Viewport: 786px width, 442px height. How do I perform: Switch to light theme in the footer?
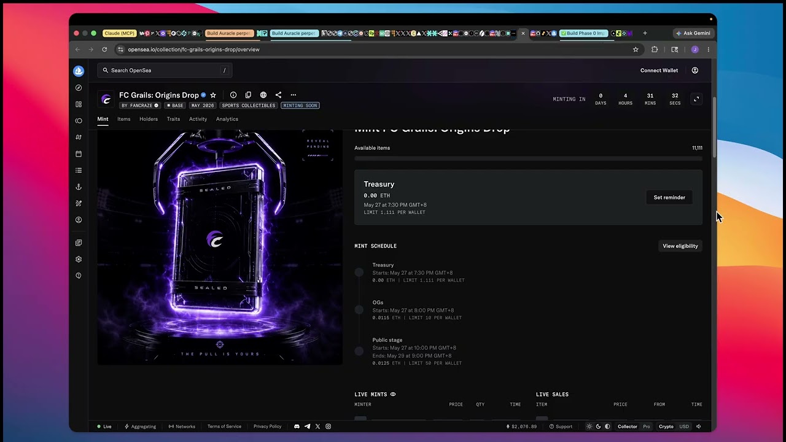[x=589, y=427]
